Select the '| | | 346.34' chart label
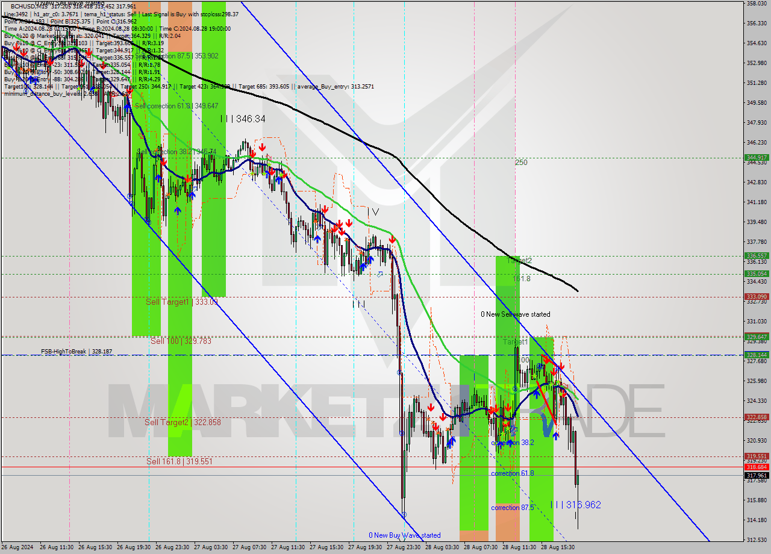This screenshot has height=554, width=771. tap(243, 119)
